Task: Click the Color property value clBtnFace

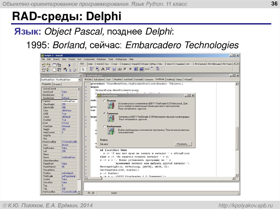Action: (67, 111)
